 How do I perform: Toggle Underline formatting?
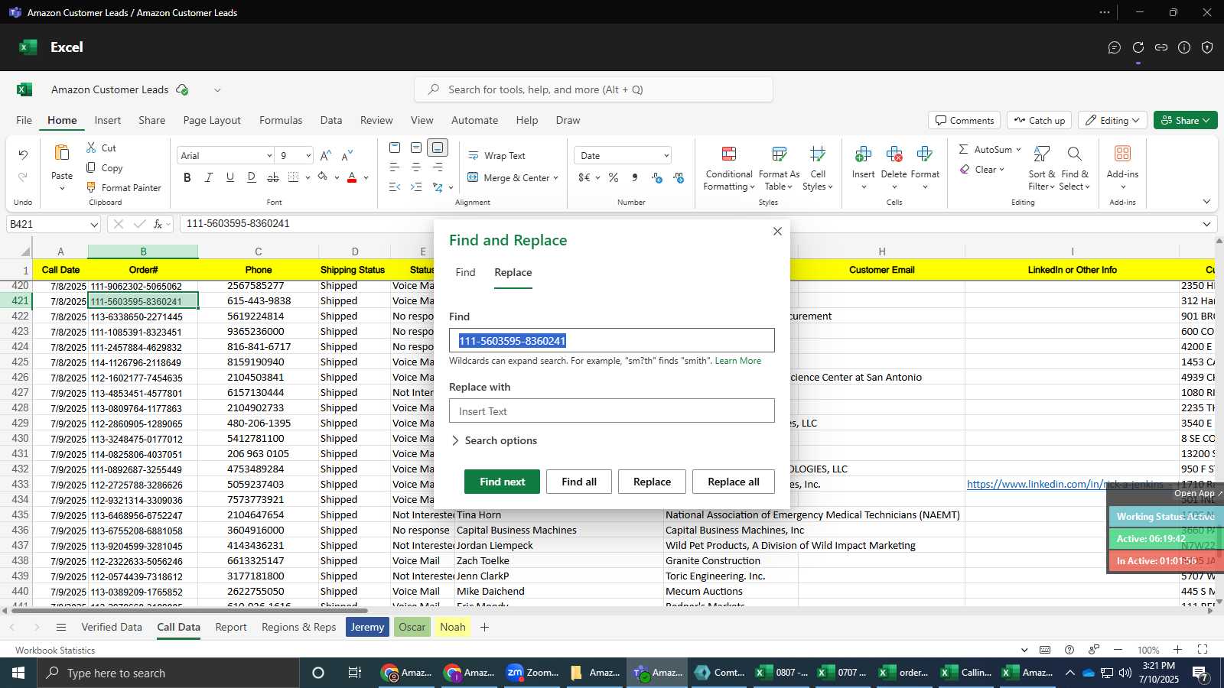coord(229,177)
